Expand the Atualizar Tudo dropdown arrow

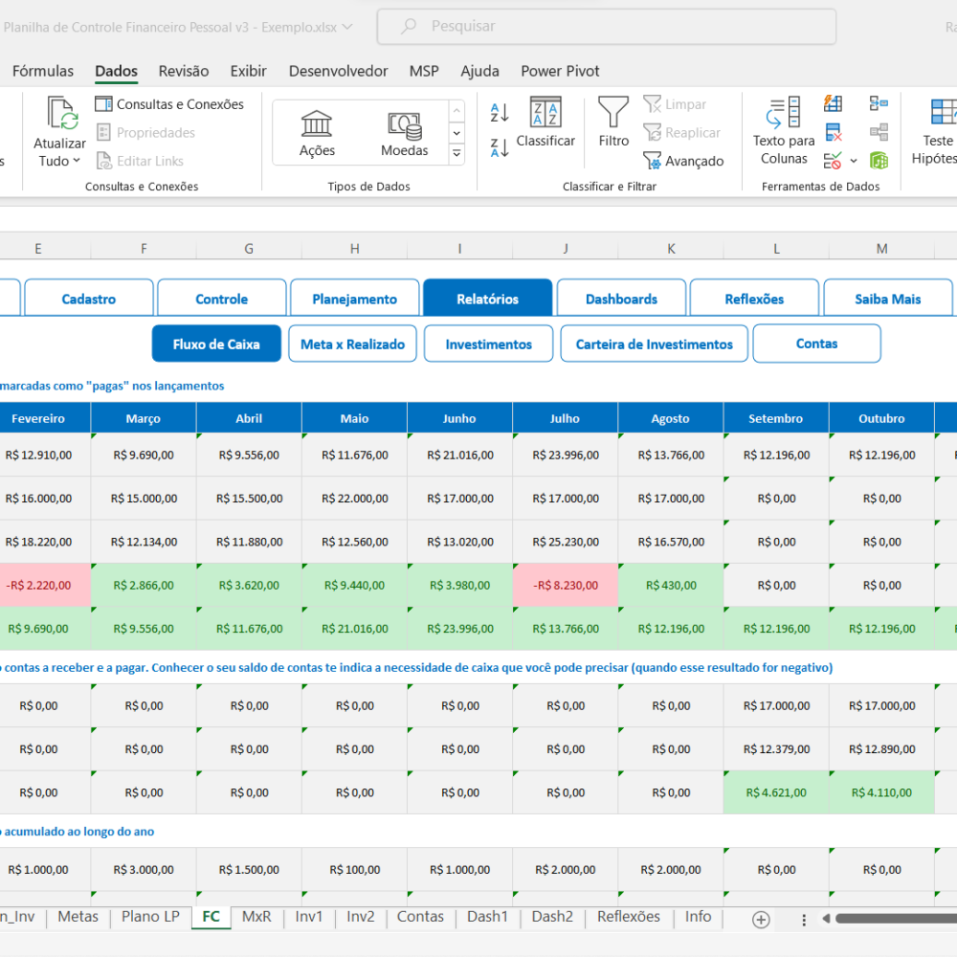pyautogui.click(x=77, y=161)
